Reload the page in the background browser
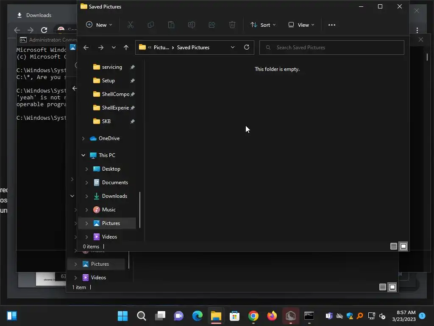The width and height of the screenshot is (434, 326). click(44, 30)
